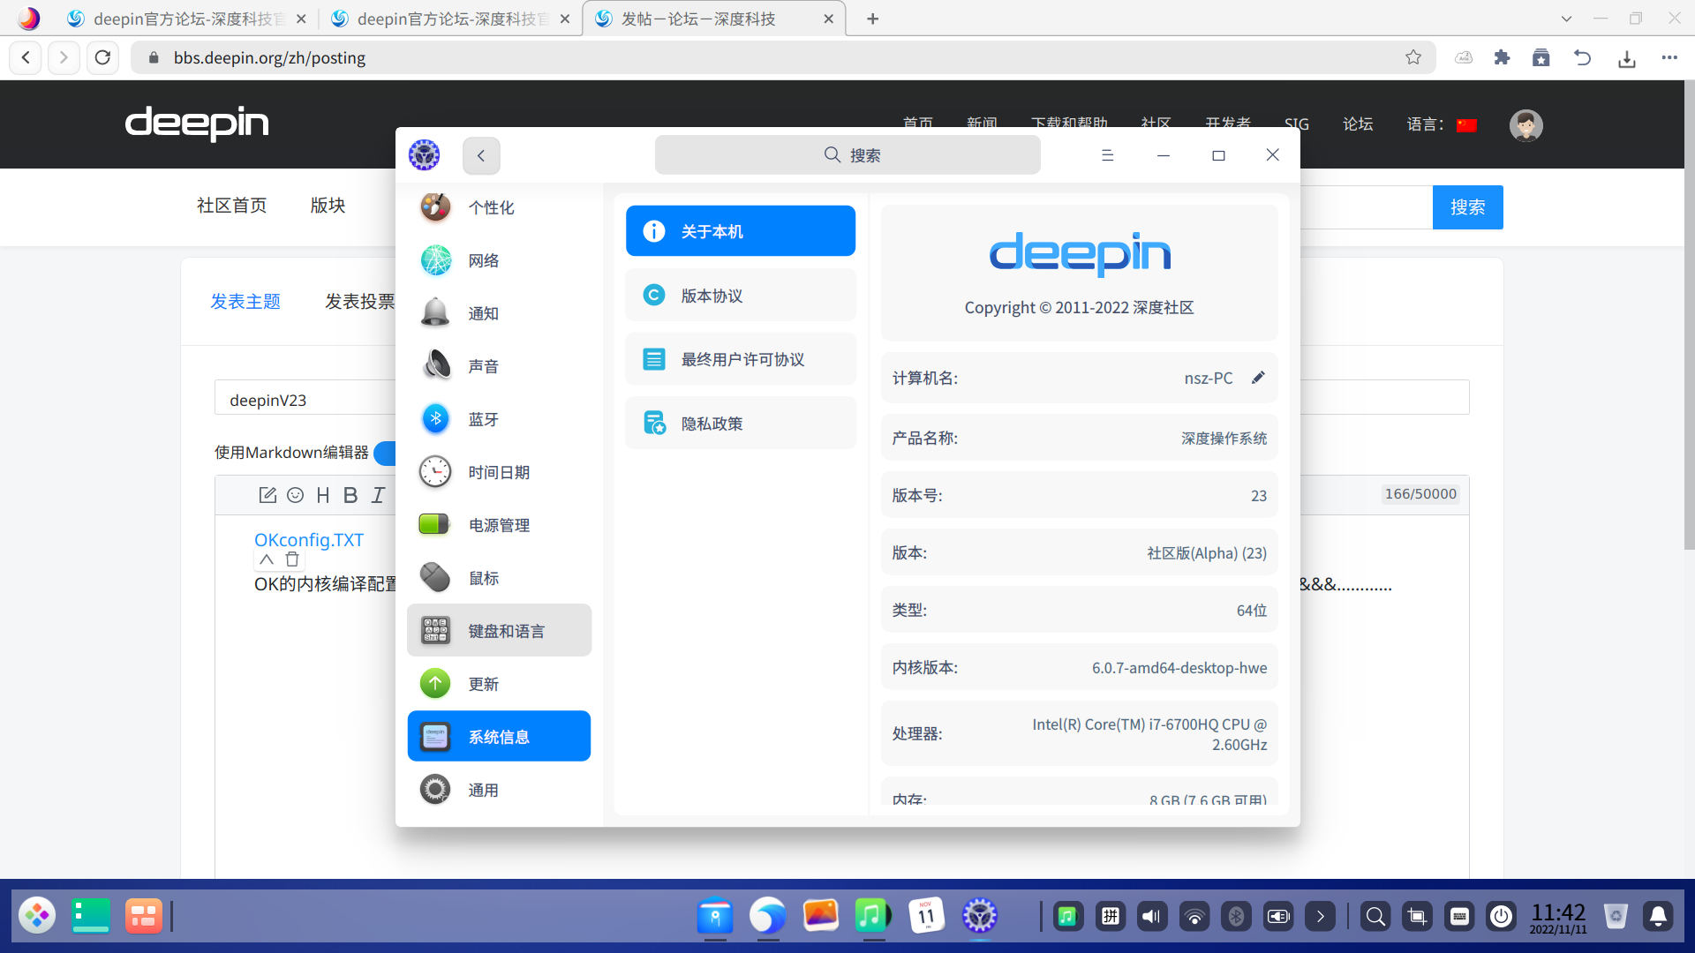Click the Control Center back arrow button
1695x953 pixels.
(481, 155)
